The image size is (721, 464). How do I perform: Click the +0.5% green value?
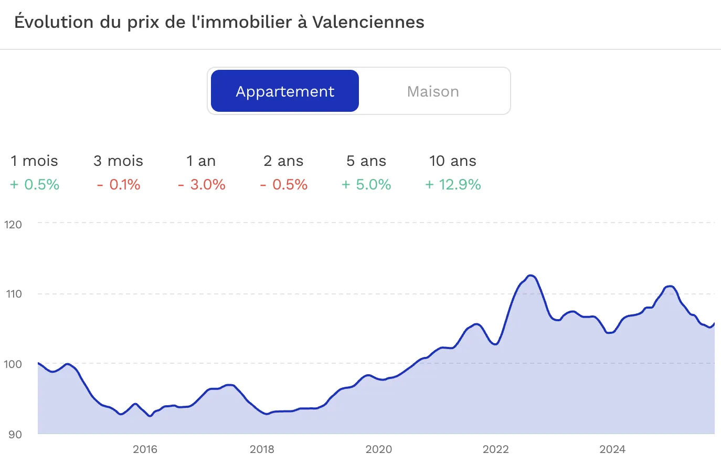[34, 185]
